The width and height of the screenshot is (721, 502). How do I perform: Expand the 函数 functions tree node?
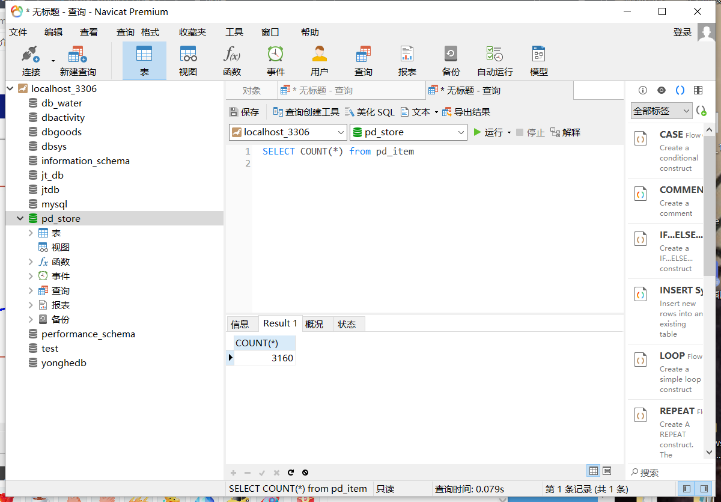(31, 262)
